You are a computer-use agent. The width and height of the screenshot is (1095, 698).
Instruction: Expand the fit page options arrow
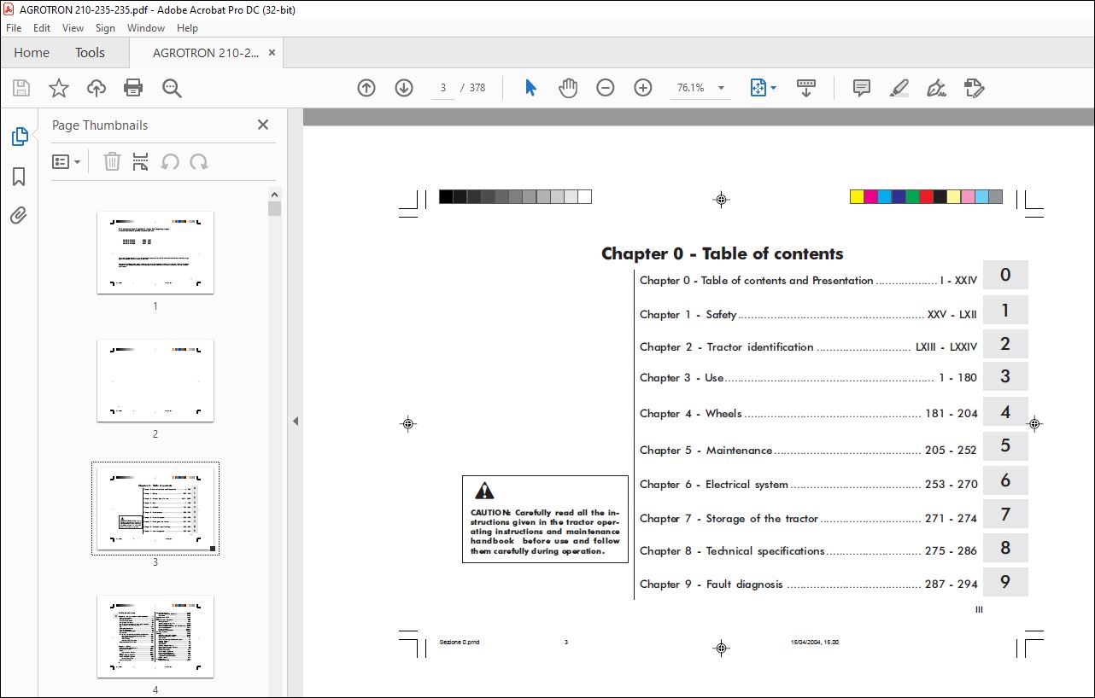[x=774, y=88]
